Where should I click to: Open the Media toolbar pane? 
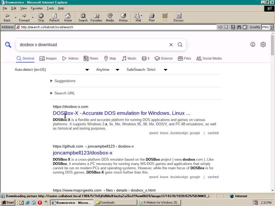tap(110, 17)
